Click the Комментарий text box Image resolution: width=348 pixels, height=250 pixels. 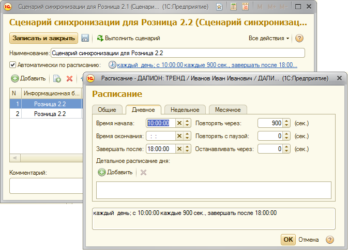tap(46, 186)
